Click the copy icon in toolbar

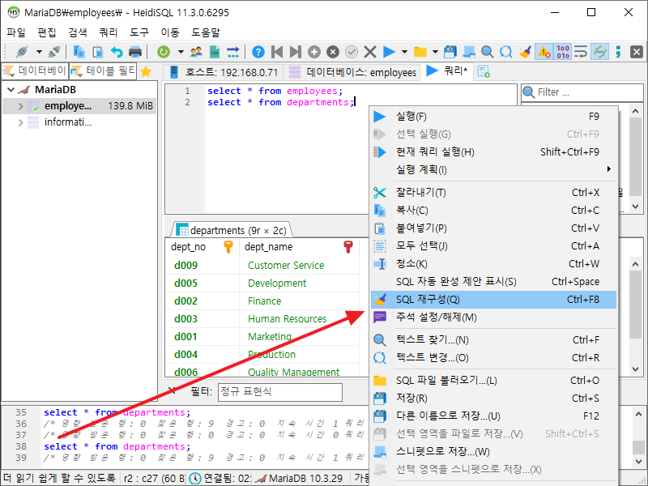pyautogui.click(x=79, y=52)
